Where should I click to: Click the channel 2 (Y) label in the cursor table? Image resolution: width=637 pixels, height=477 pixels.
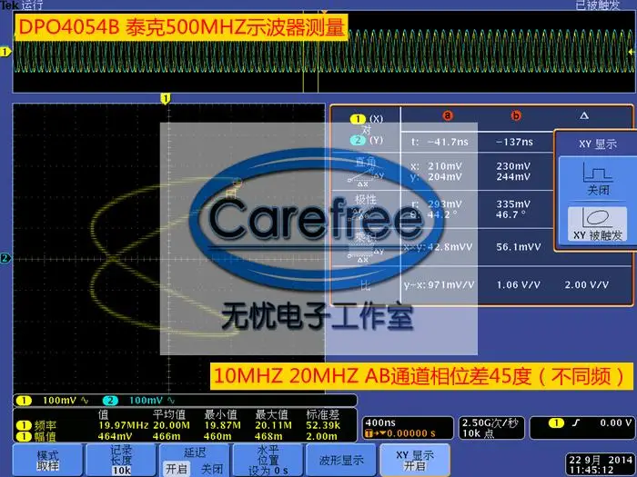(367, 140)
